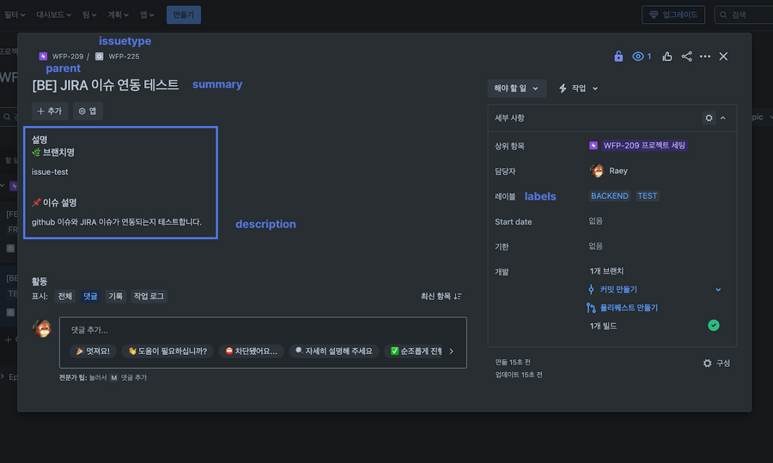
Task: Open the 대시보드 menu in top navigation
Action: [54, 15]
